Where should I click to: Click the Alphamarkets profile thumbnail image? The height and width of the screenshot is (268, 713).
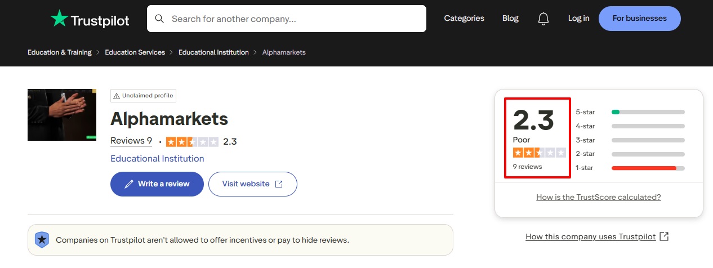pos(62,115)
